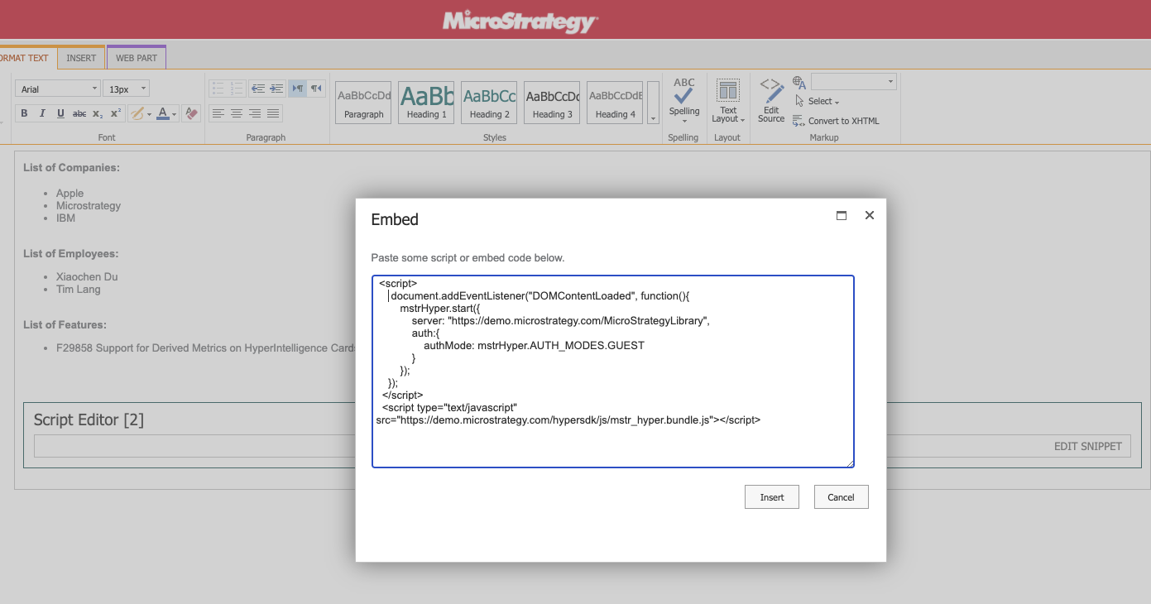Click the font color A icon

pos(163,113)
